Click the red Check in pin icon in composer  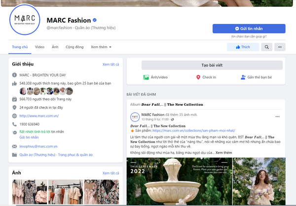tap(198, 77)
